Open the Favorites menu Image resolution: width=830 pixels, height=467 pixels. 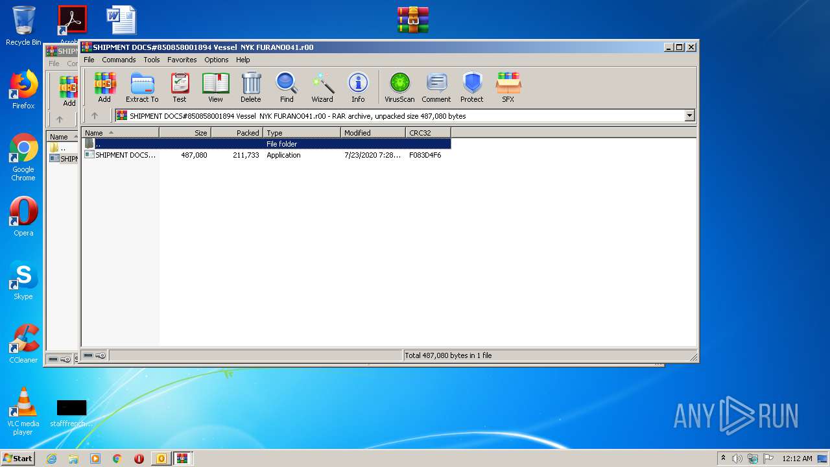click(x=182, y=60)
